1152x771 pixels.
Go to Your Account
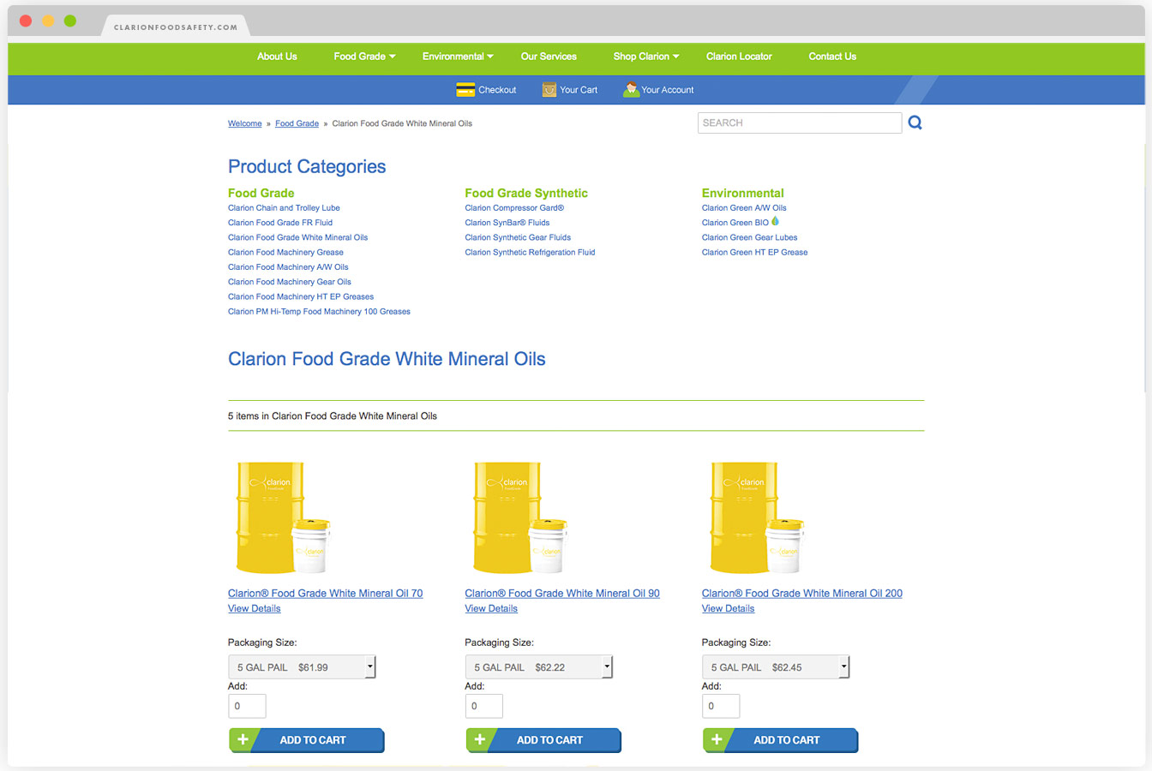pyautogui.click(x=668, y=90)
